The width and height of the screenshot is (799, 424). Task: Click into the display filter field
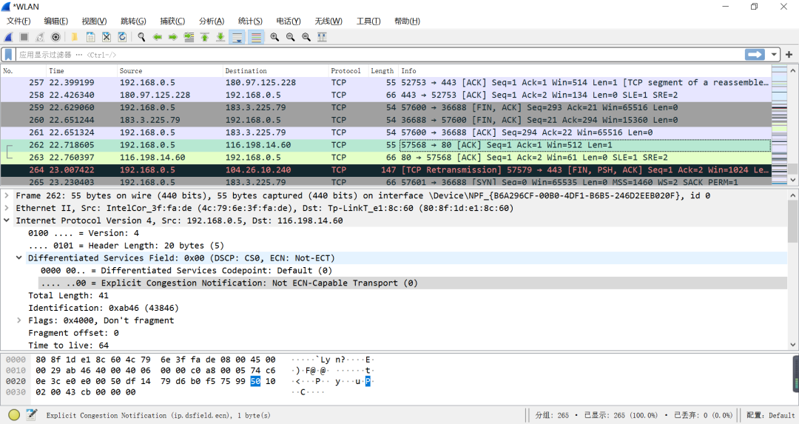coord(380,55)
